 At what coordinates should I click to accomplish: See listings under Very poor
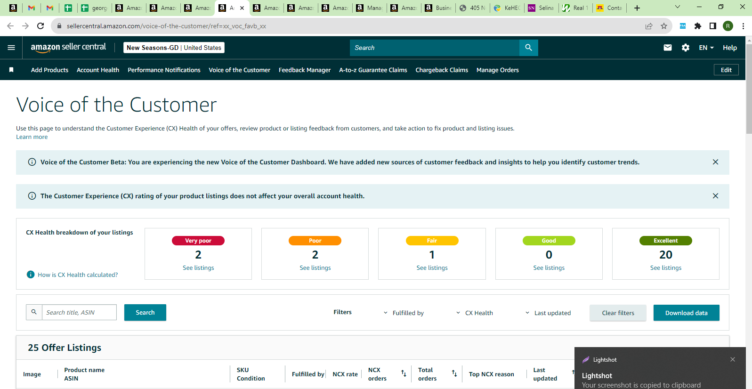[x=198, y=267]
